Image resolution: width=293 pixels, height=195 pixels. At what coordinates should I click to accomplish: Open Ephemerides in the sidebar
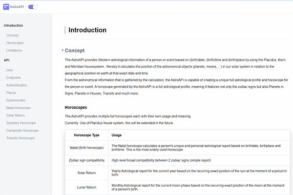(16, 100)
